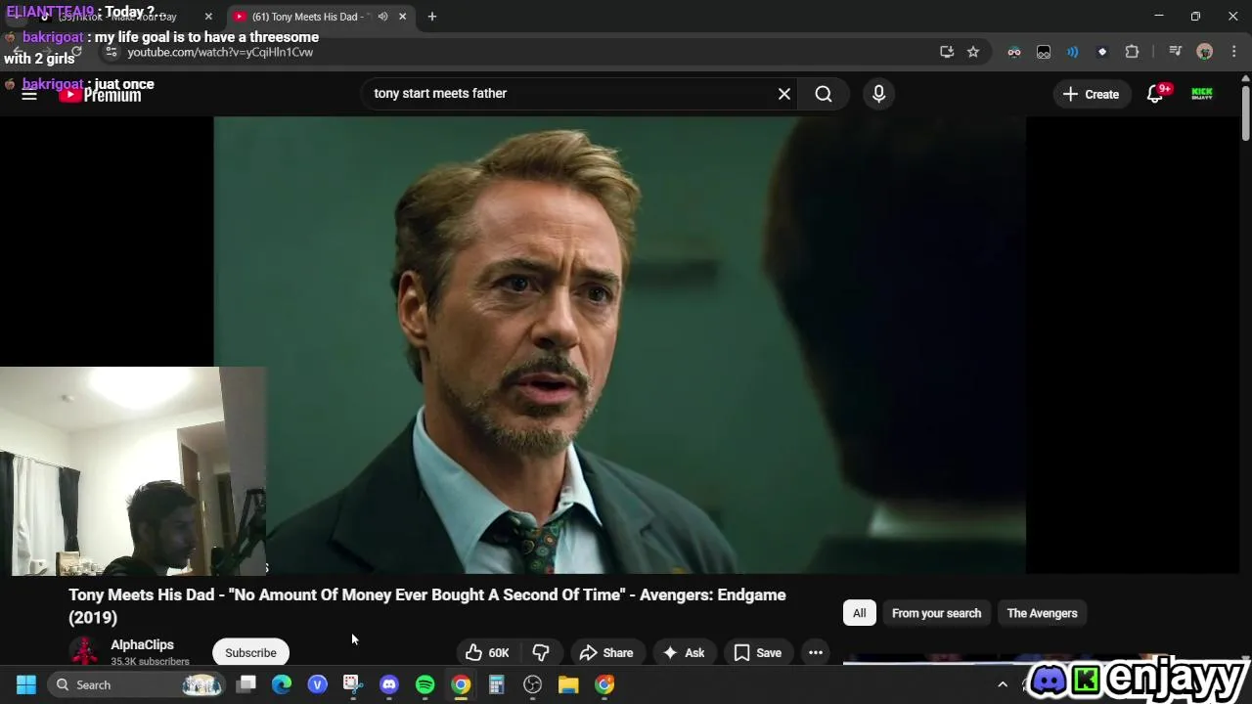Open the YouTube hamburger guide menu
Screen dimensions: 1252x704
[29, 94]
